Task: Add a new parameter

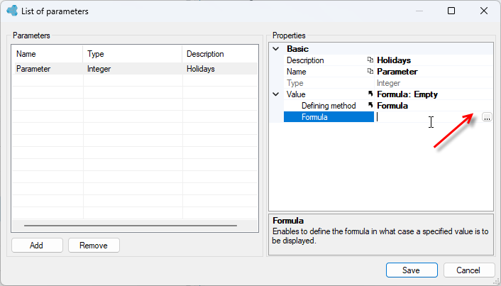Action: coord(37,245)
